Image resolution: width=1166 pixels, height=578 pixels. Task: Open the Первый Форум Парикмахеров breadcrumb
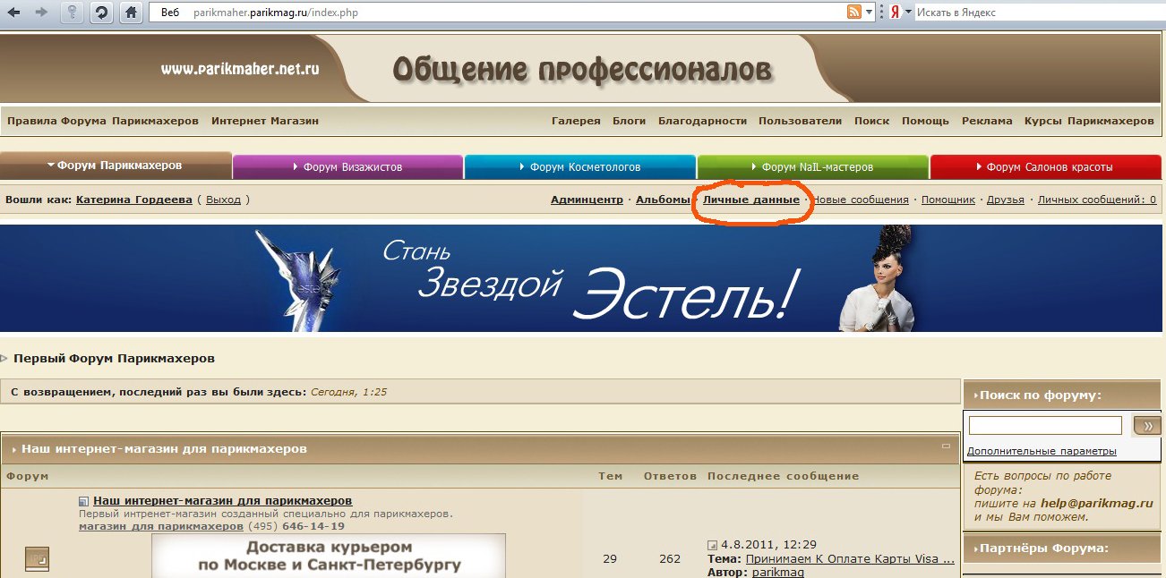click(114, 359)
